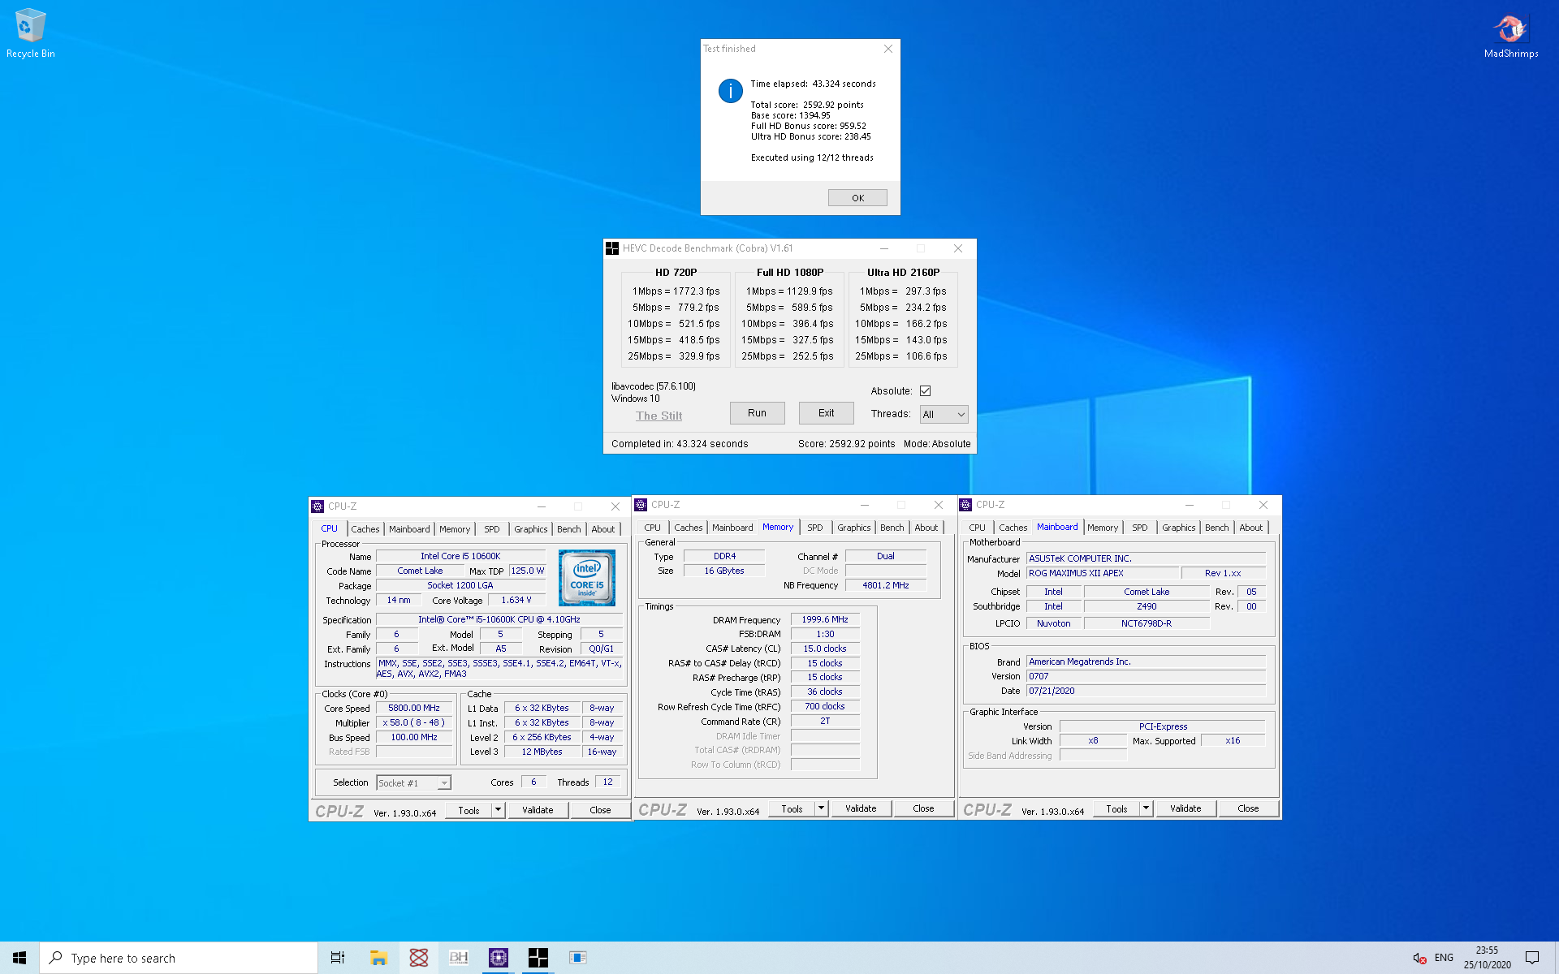Click the middle CPU-Z window title icon
Screen dimensions: 1559x974
[641, 505]
